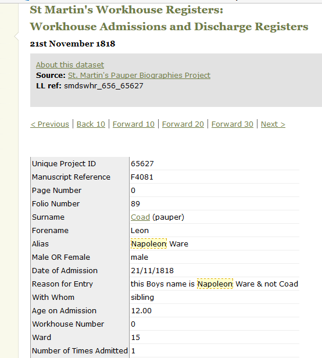The image size is (322, 358).
Task: Jump Back 10 records
Action: 91,124
